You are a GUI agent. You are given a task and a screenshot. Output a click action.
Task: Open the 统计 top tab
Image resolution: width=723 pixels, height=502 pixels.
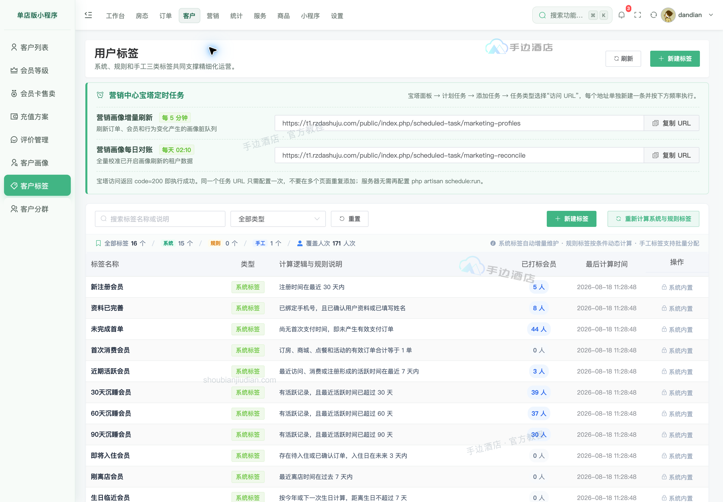(x=236, y=16)
